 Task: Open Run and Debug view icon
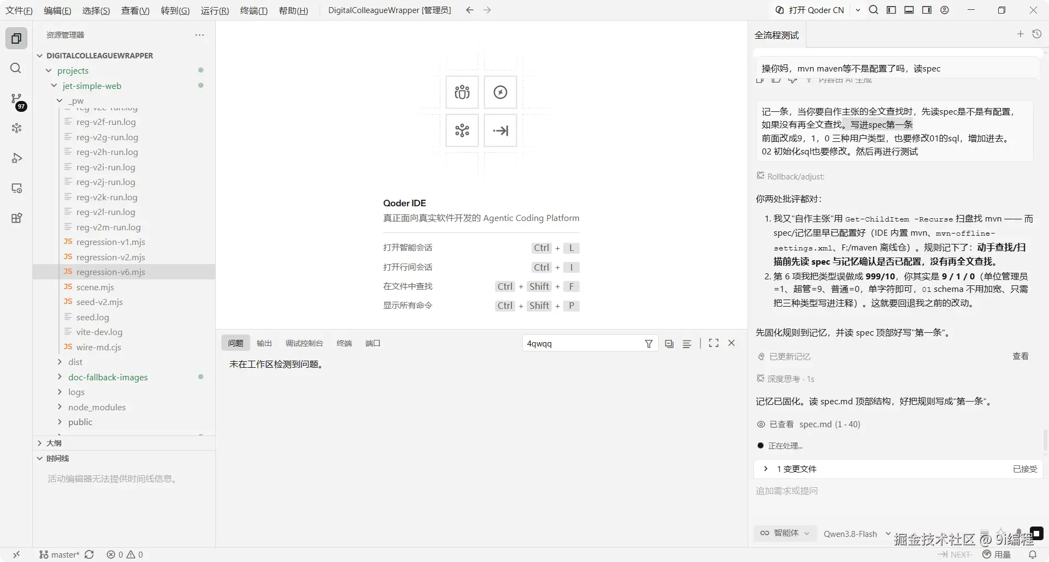tap(16, 158)
